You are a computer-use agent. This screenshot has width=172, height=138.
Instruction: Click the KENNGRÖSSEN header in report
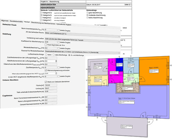[x=63, y=8]
